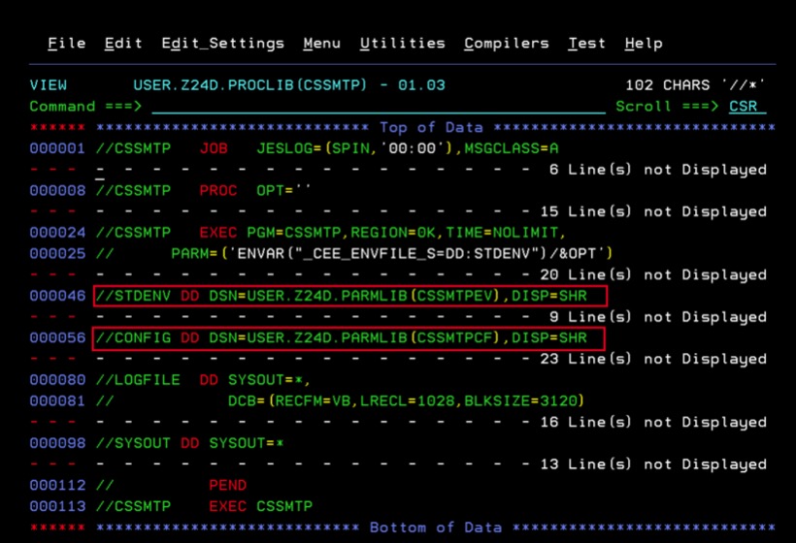
Task: Click the PROC keyword on line 000008
Action: click(x=218, y=191)
